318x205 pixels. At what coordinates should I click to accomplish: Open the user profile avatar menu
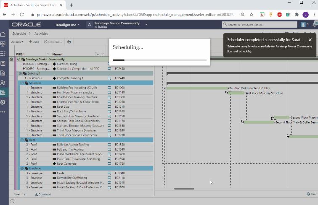coord(304,24)
